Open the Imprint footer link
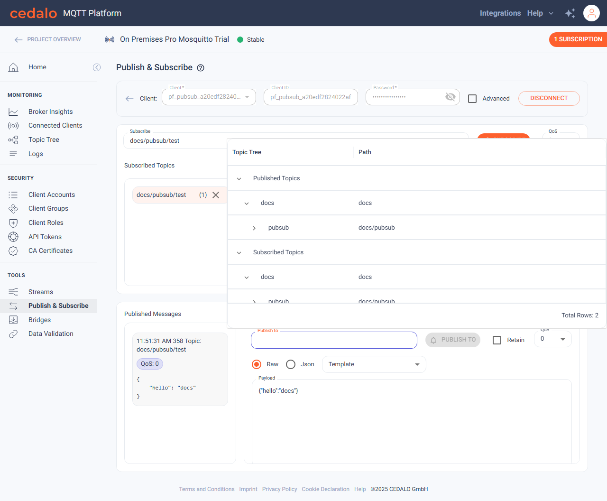 (248, 489)
